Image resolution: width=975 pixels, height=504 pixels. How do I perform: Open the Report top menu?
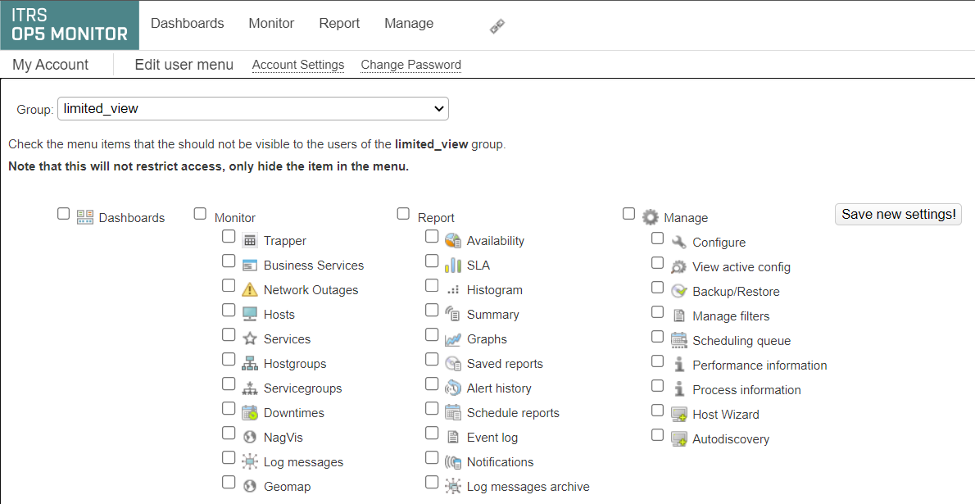pyautogui.click(x=339, y=23)
